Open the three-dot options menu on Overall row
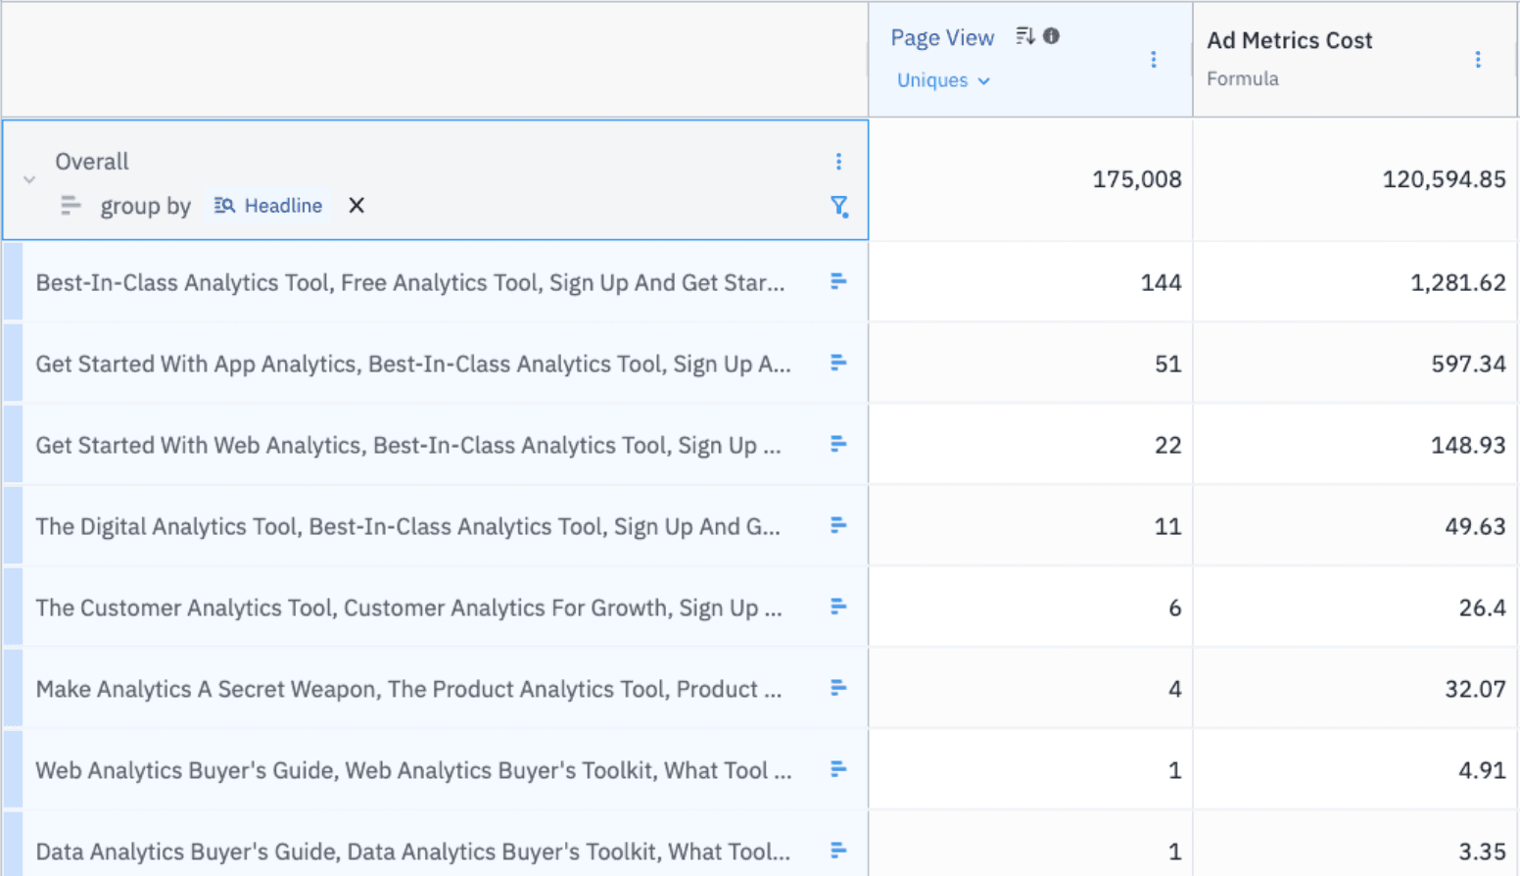The height and width of the screenshot is (876, 1520). 838,161
